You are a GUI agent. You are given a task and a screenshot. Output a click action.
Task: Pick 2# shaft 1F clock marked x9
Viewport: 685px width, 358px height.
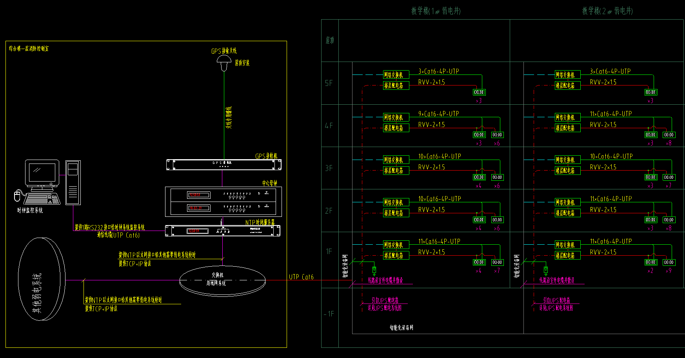[669, 262]
